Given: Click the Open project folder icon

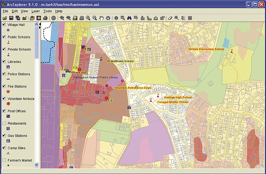Looking at the screenshot, I should [5, 18].
